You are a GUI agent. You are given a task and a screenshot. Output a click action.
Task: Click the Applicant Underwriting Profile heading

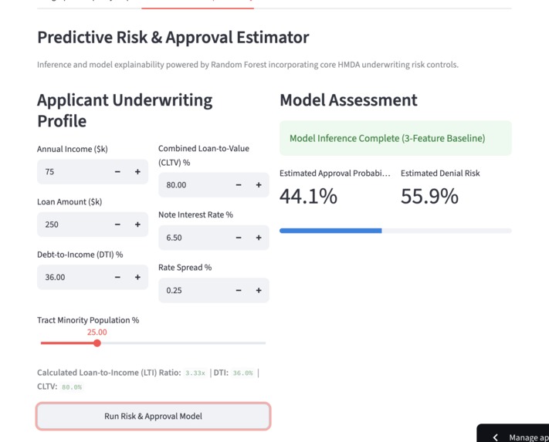tap(124, 110)
